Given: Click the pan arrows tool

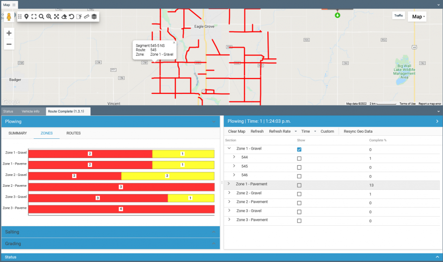Looking at the screenshot, I should [57, 17].
